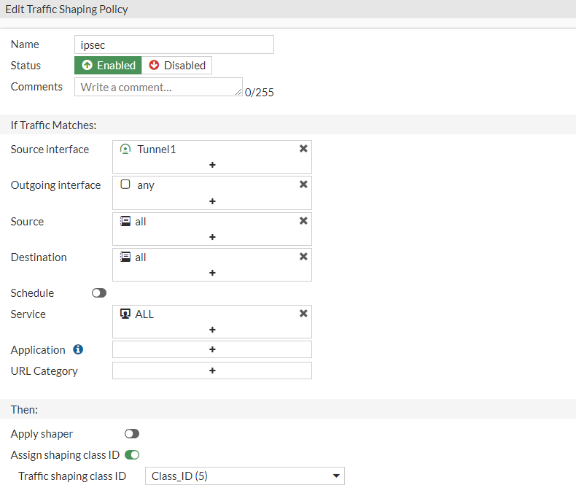Add a Destination address entry
This screenshot has width=576, height=504.
coord(212,273)
